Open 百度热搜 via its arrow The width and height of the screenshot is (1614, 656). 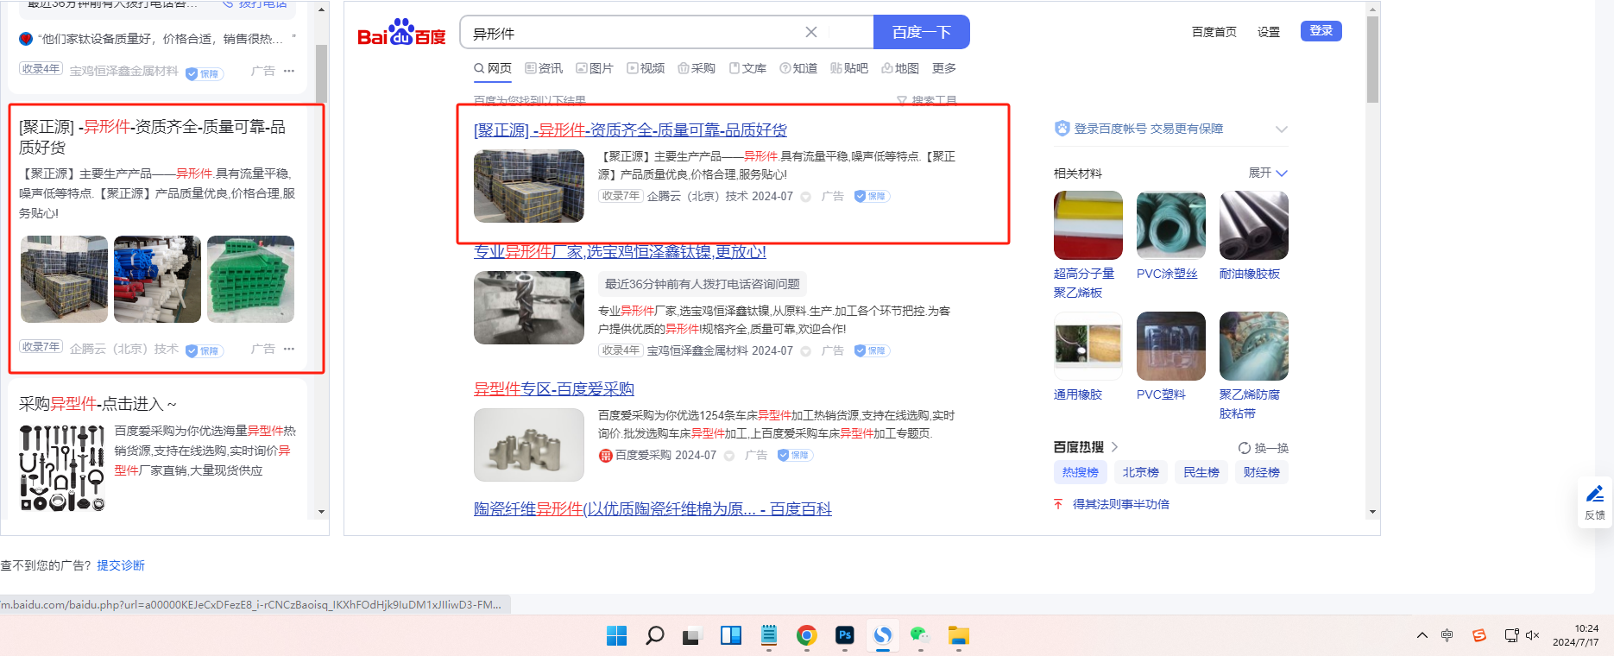1115,447
